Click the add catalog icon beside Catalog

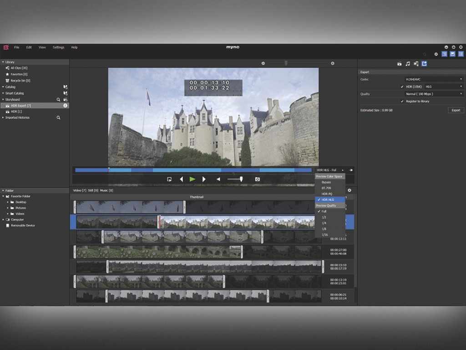click(x=66, y=87)
